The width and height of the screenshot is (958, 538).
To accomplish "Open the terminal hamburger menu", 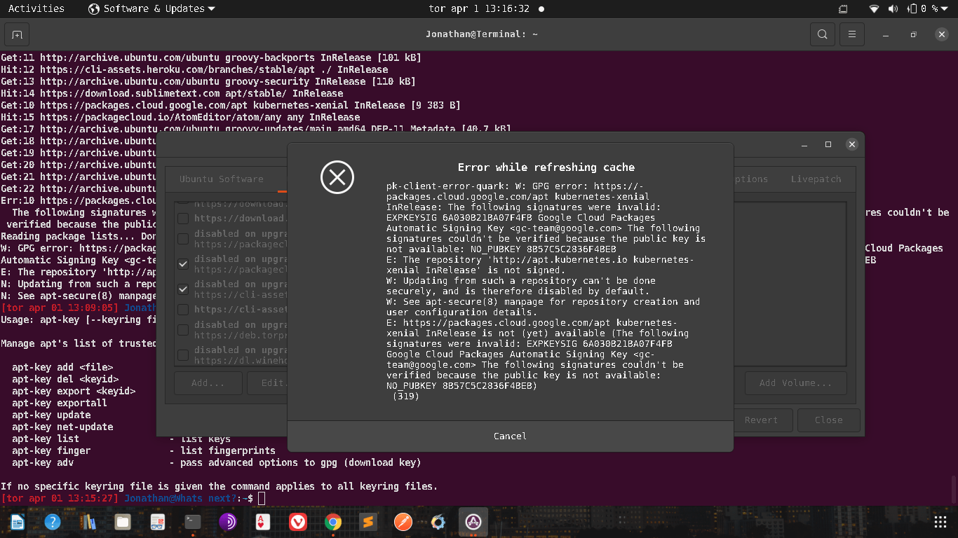I will (x=852, y=34).
